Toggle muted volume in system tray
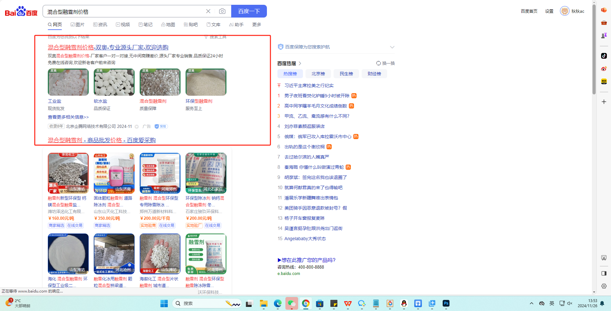Screen dimensions: 611x311 point(570,303)
